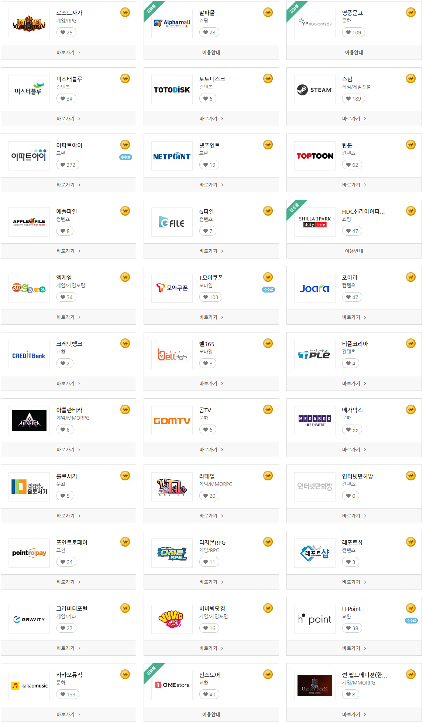This screenshot has width=423, height=723.
Task: Click the won coin icon on 라테일 card
Action: pos(268,476)
